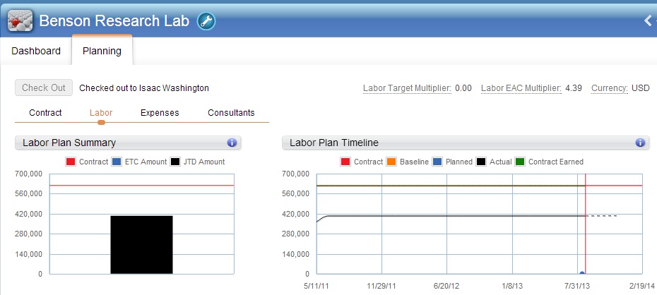Click the black JTD Amount bar
The image size is (657, 295).
[141, 244]
